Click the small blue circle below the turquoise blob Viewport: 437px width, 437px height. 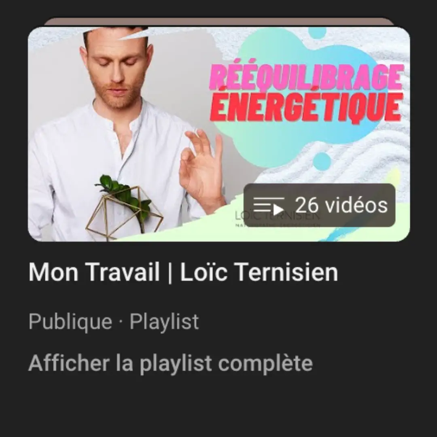pyautogui.click(x=322, y=161)
